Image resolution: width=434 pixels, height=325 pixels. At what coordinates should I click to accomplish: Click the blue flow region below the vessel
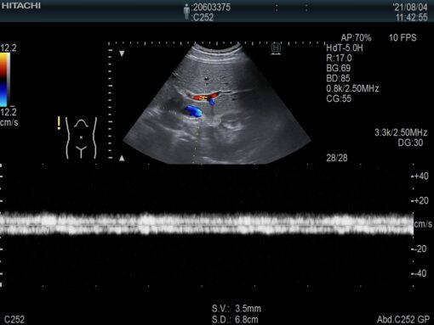pyautogui.click(x=193, y=110)
